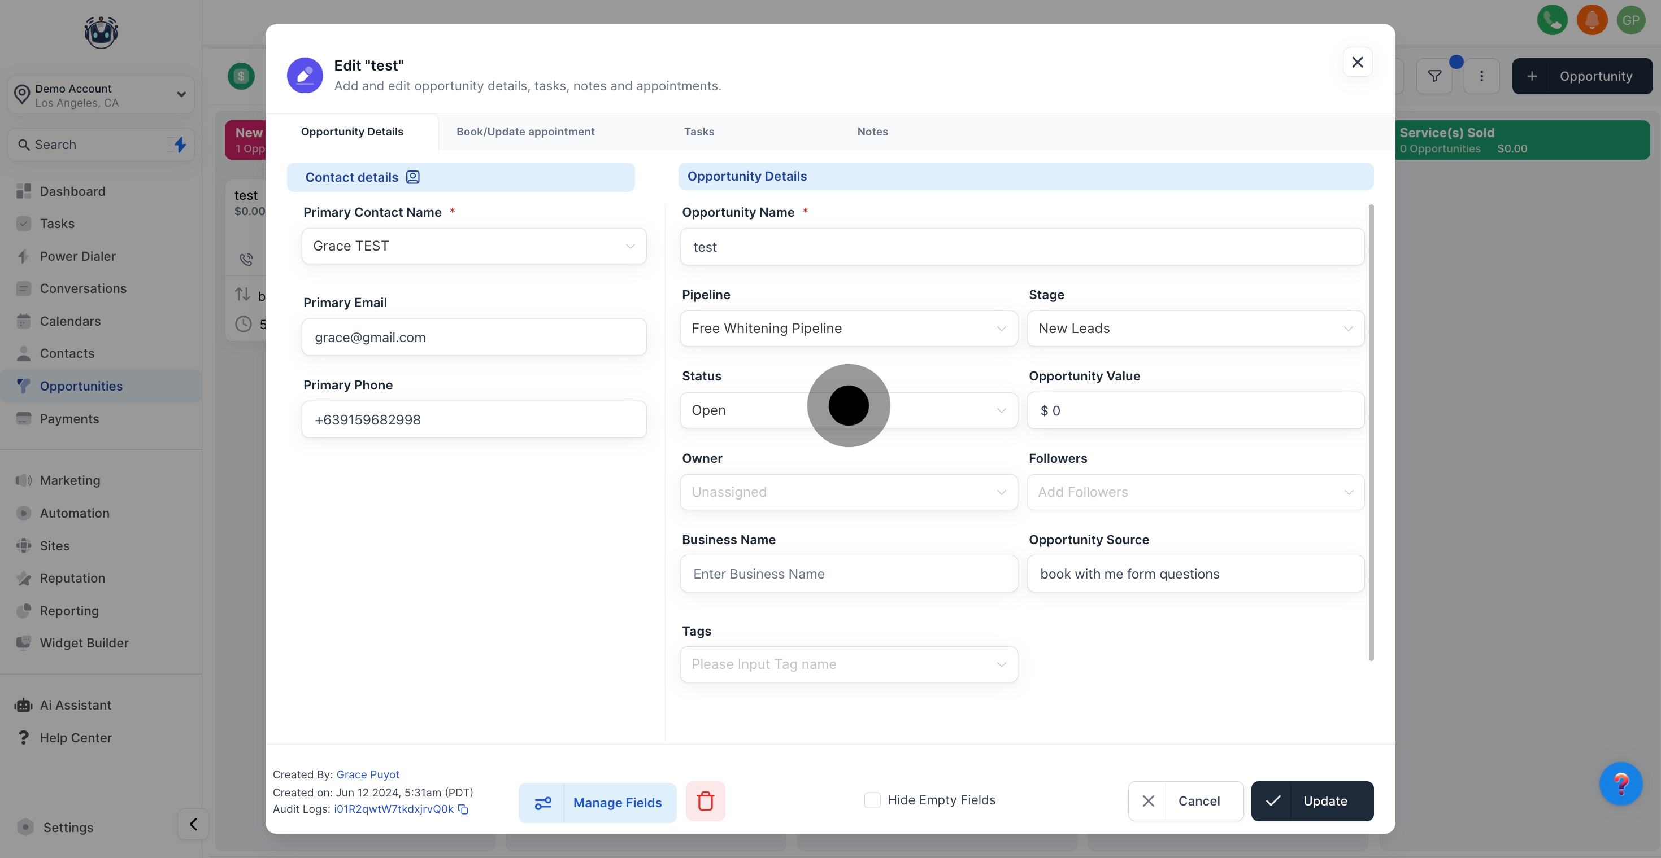Click the form's vertical scrollbar
The width and height of the screenshot is (1661, 858).
pyautogui.click(x=1371, y=432)
